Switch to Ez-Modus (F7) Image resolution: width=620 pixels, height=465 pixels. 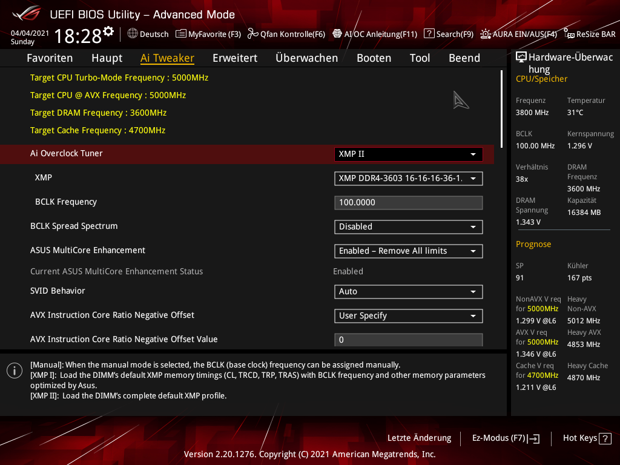(x=506, y=438)
